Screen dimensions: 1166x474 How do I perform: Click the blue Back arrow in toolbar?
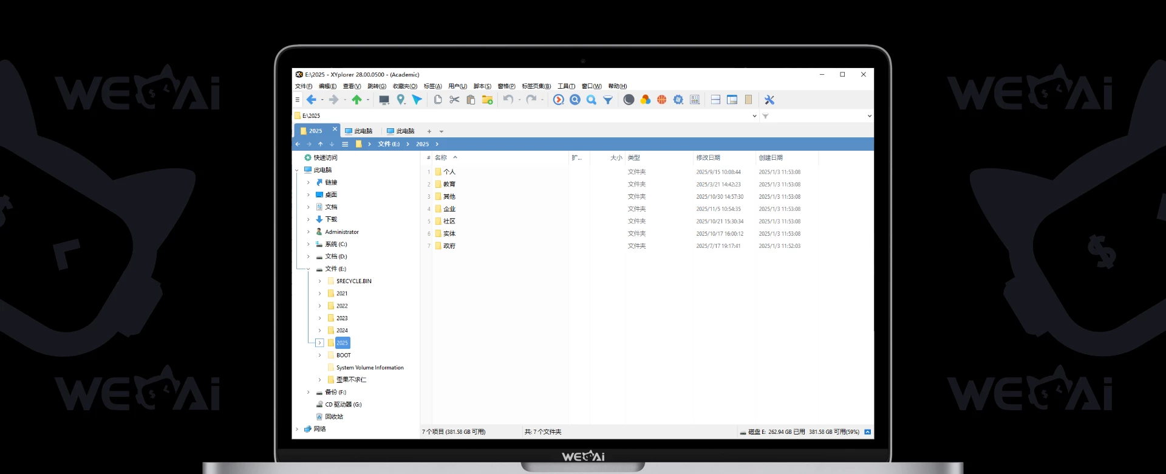(x=312, y=100)
